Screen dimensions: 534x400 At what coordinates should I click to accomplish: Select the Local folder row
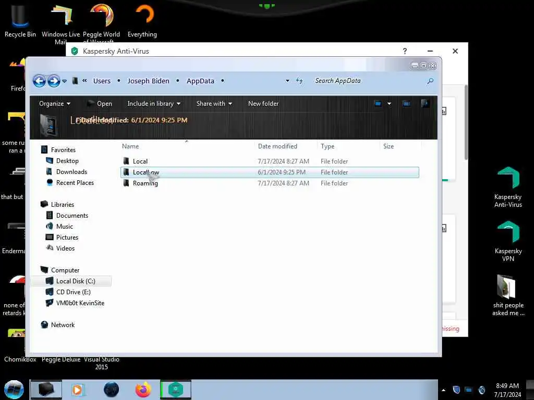(x=270, y=161)
